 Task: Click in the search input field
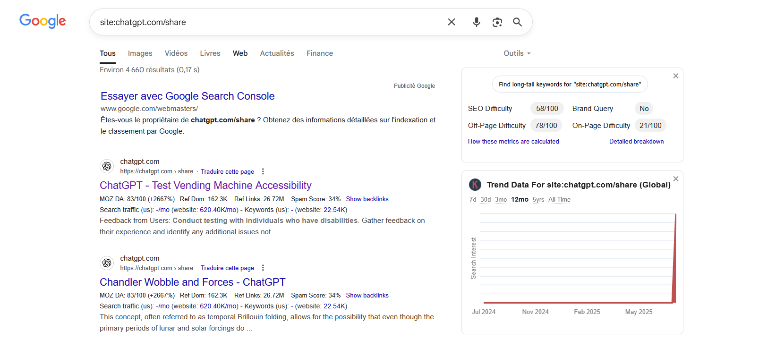269,22
